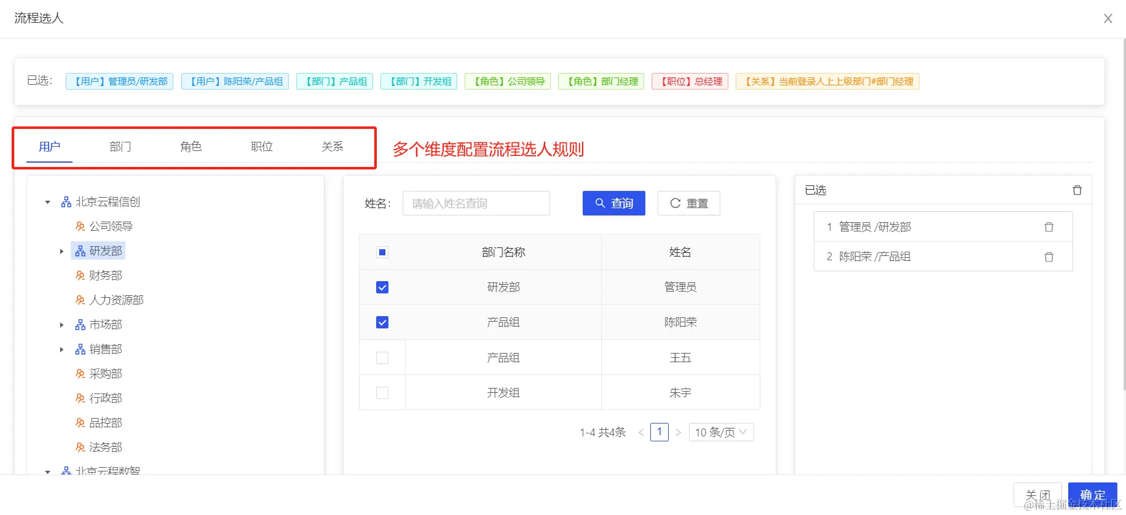Delete 管理员/研发部 from selected list
The width and height of the screenshot is (1126, 515).
pos(1049,227)
